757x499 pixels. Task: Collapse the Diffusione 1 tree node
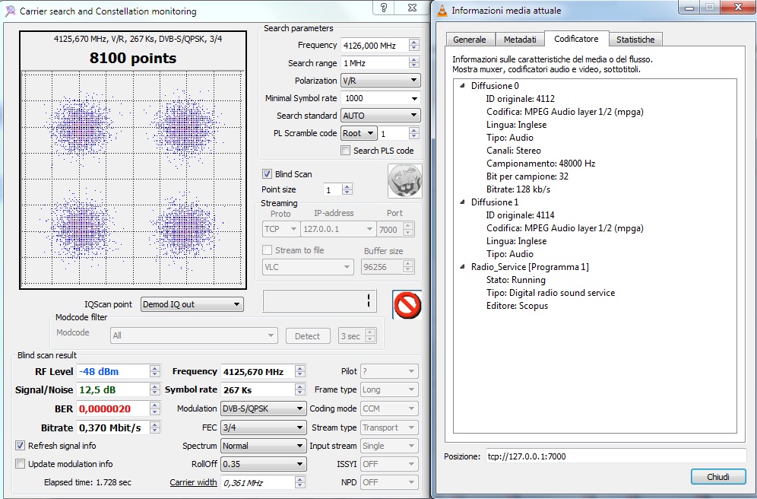pyautogui.click(x=462, y=202)
